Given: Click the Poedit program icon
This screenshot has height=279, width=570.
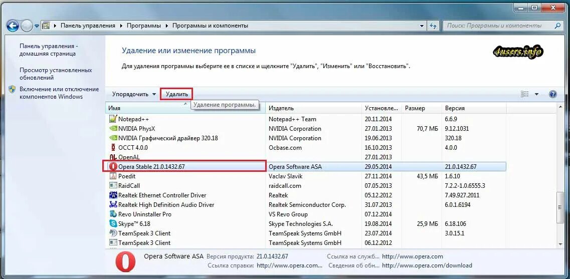Looking at the screenshot, I should [x=113, y=176].
